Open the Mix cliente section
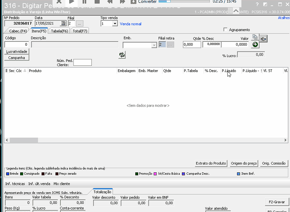The width and height of the screenshot is (290, 212). click(62, 184)
